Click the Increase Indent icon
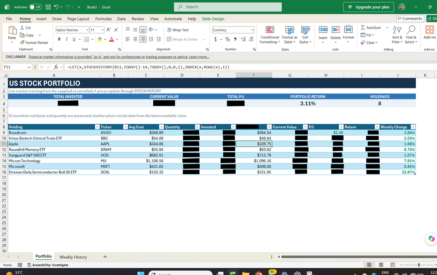 (x=159, y=39)
